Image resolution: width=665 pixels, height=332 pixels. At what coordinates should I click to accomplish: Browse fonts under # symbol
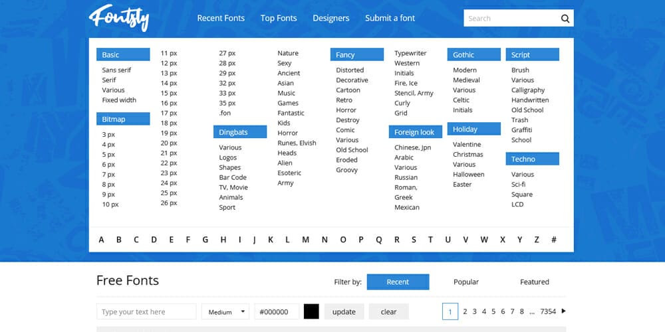click(x=553, y=240)
